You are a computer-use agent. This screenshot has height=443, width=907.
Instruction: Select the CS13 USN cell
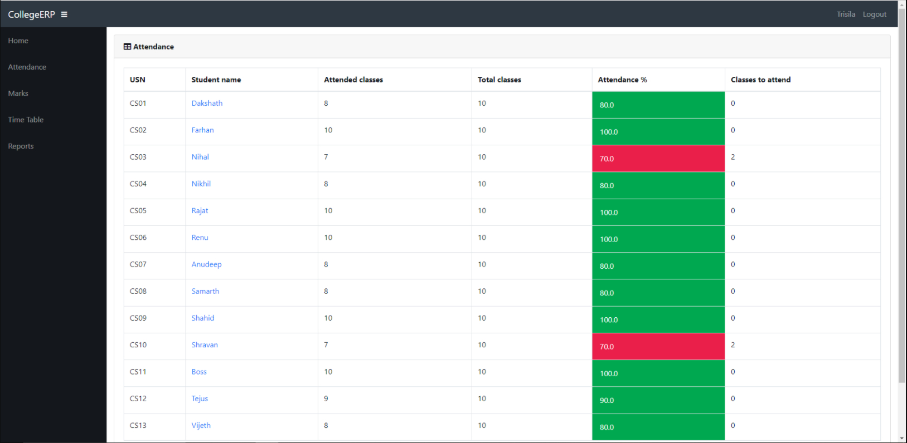[x=154, y=427]
